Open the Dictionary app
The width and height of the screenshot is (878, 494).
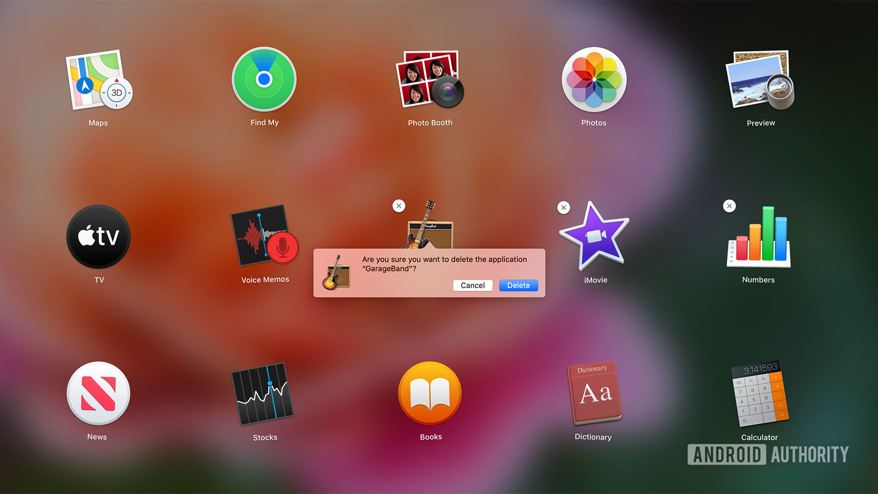(x=594, y=393)
